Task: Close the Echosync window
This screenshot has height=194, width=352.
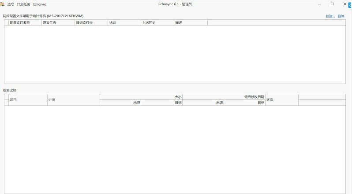Action: [x=345, y=4]
